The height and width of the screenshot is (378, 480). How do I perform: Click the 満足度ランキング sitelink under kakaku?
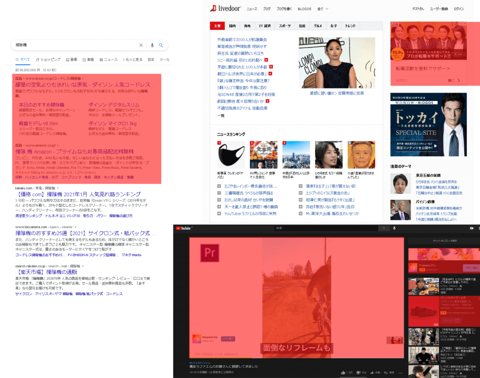coord(29,216)
